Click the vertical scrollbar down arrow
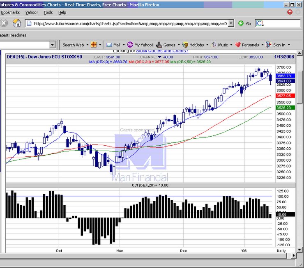The width and height of the screenshot is (304, 268). (x=299, y=250)
